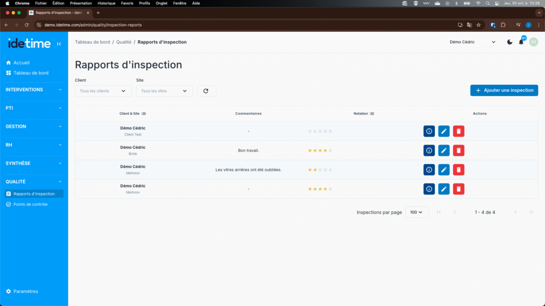Image resolution: width=545 pixels, height=306 pixels.
Task: View info for the Brink inspection
Action: (x=429, y=150)
